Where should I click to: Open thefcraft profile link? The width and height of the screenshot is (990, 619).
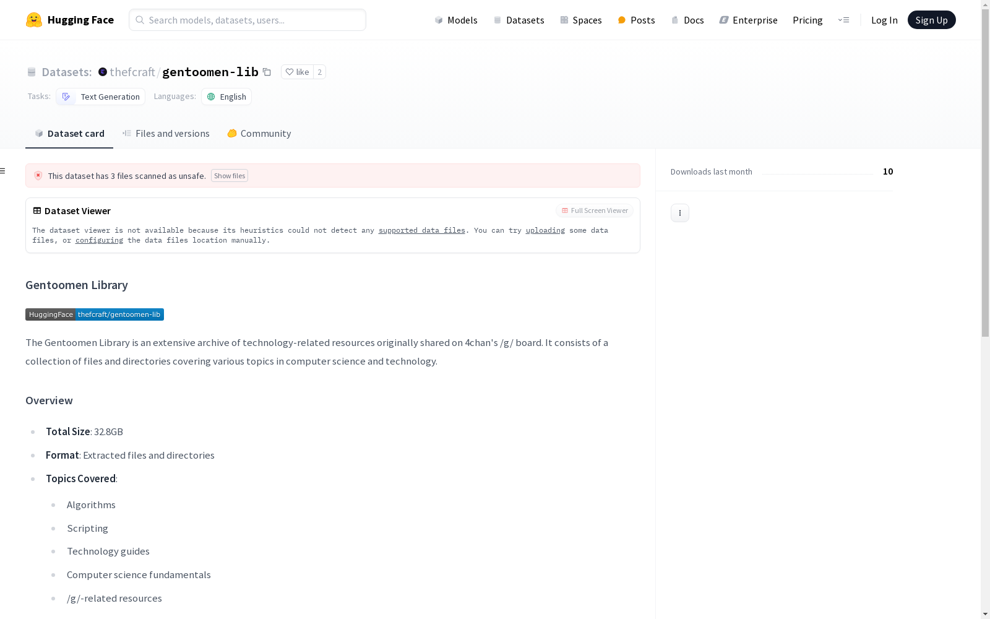[132, 72]
